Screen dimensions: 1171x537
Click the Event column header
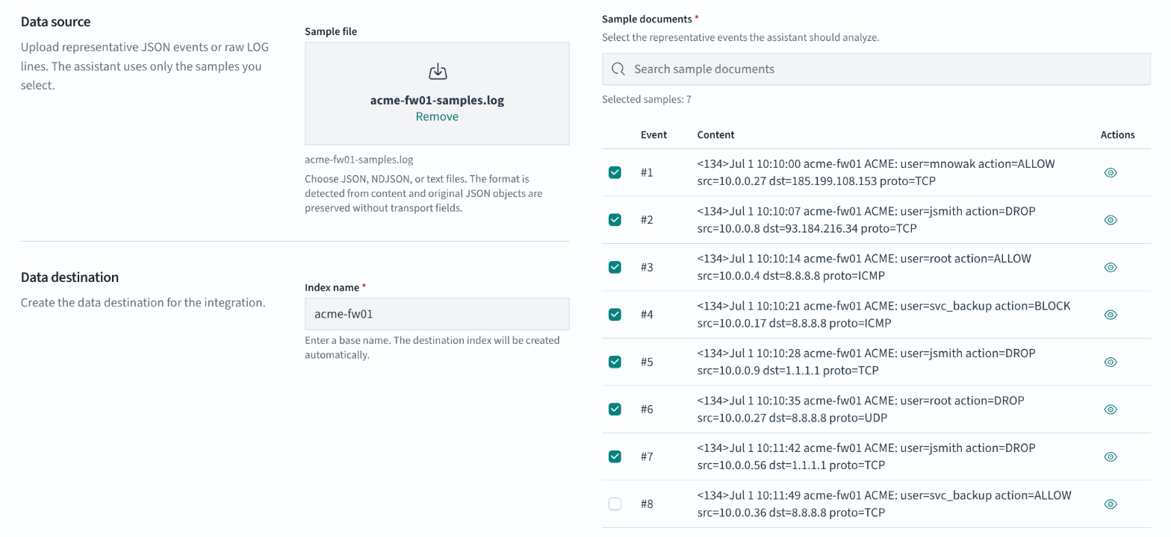653,135
